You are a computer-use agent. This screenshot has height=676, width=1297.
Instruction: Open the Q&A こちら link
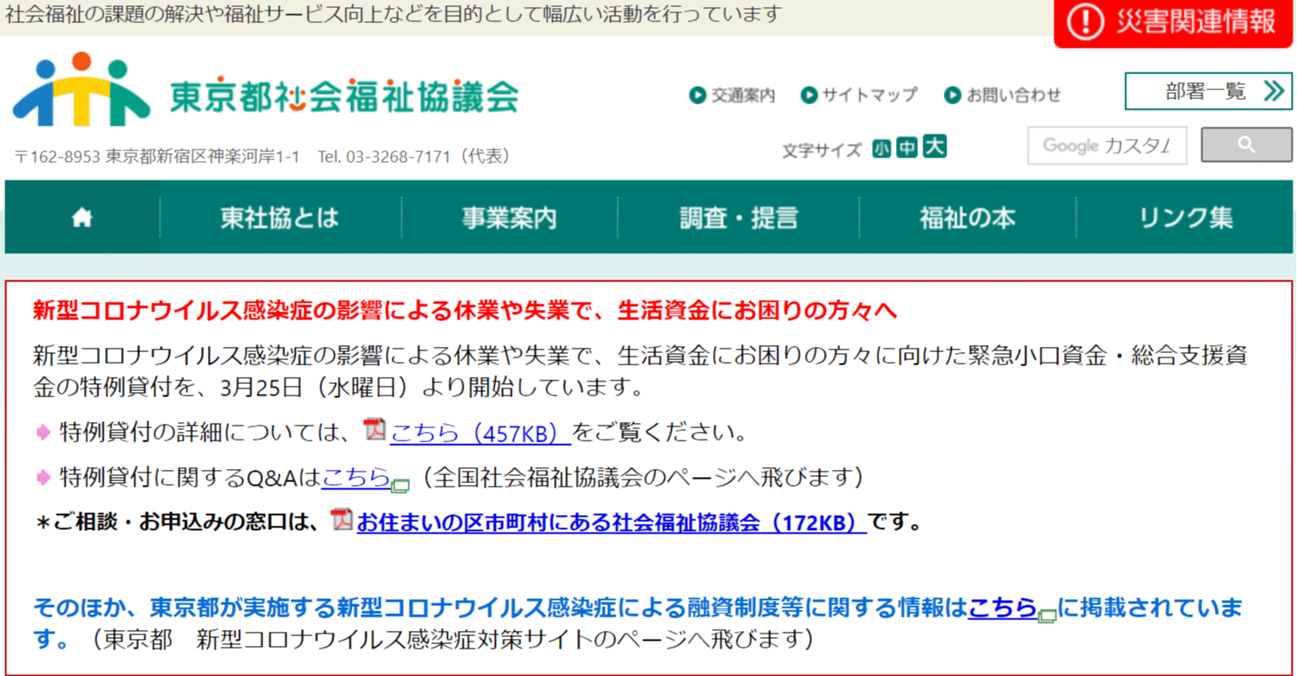[356, 478]
